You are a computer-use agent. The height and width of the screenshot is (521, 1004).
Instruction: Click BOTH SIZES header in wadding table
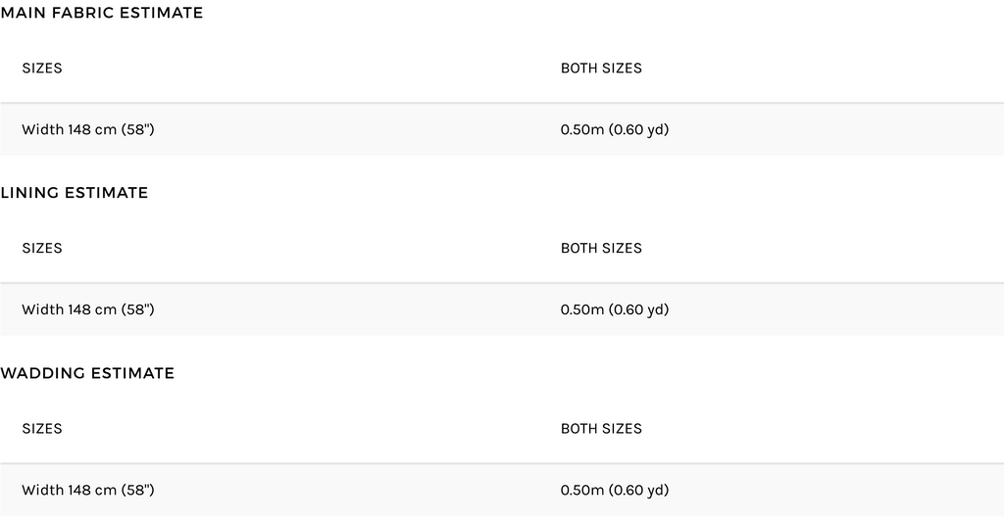click(601, 429)
